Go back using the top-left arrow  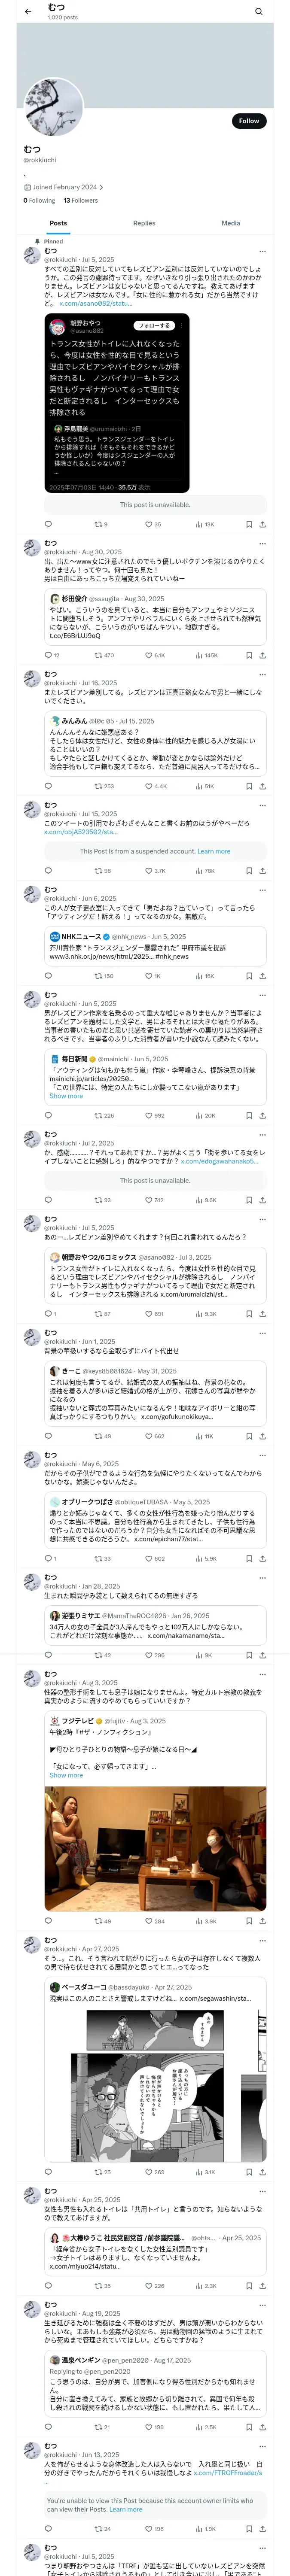pyautogui.click(x=28, y=12)
